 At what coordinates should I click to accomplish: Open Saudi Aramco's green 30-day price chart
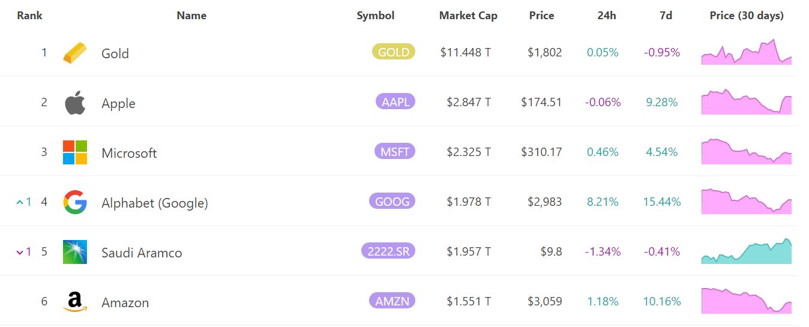pos(747,251)
